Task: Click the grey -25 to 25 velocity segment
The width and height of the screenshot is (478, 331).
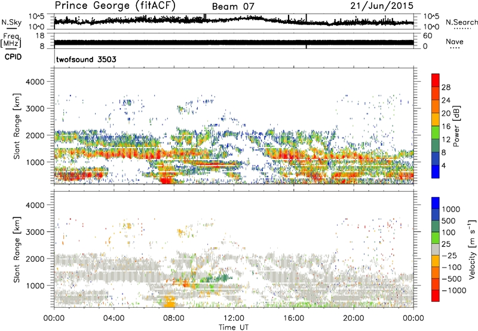Action: click(x=436, y=249)
